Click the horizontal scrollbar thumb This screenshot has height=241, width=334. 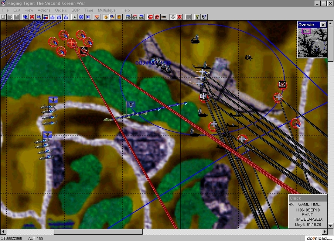click(x=98, y=231)
